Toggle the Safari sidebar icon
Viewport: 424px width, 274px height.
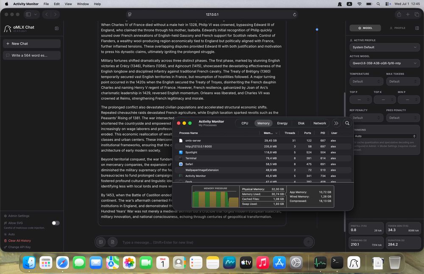[x=28, y=14]
